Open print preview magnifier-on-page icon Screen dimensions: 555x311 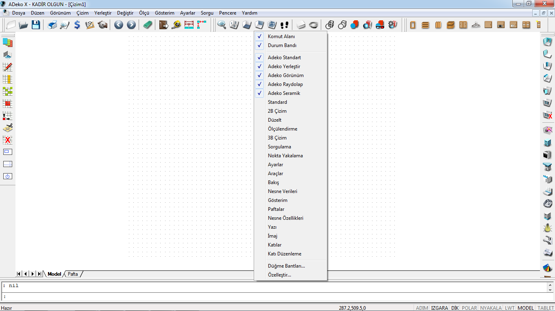[x=65, y=25]
